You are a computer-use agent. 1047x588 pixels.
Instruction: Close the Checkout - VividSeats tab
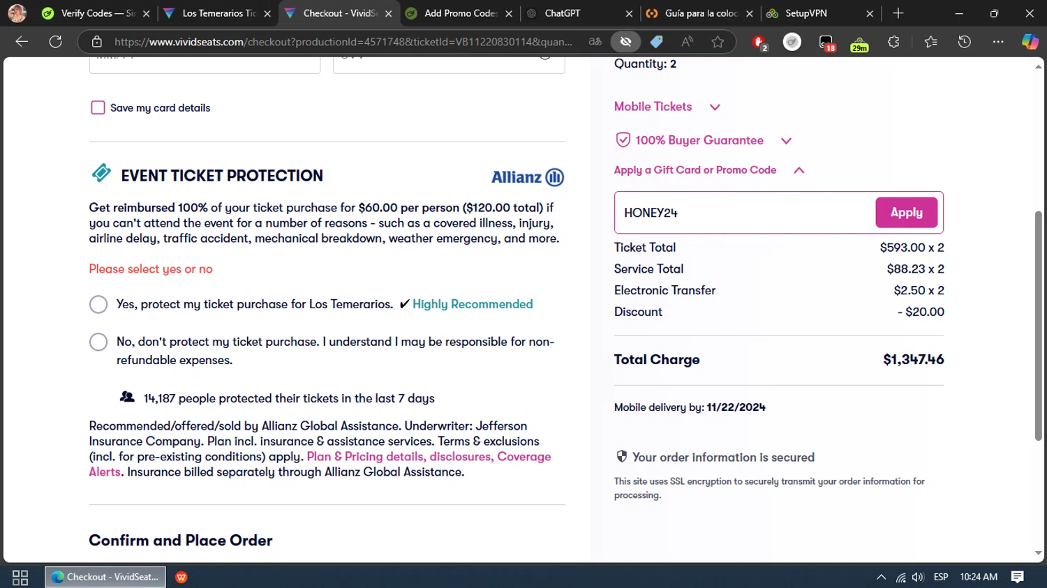[388, 13]
